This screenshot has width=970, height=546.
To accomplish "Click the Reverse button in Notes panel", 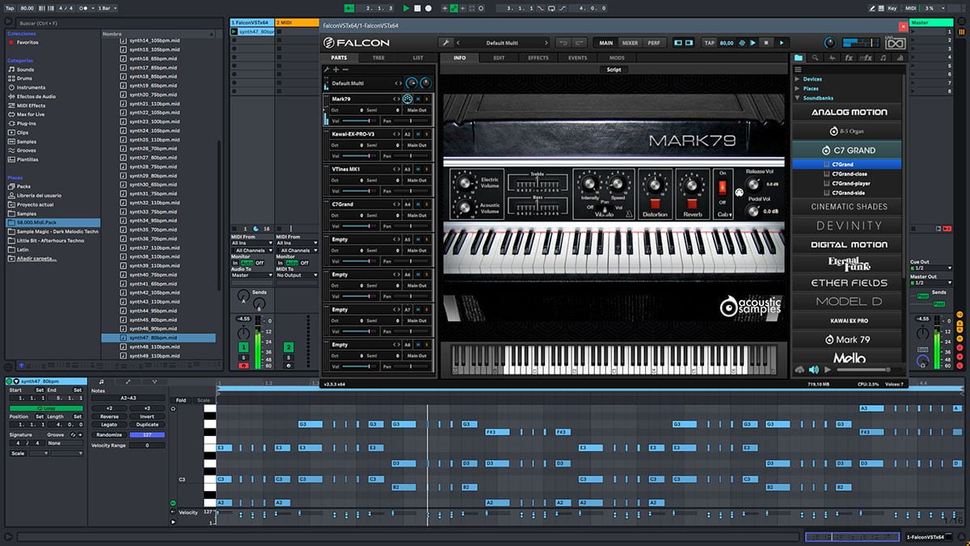I will point(109,417).
